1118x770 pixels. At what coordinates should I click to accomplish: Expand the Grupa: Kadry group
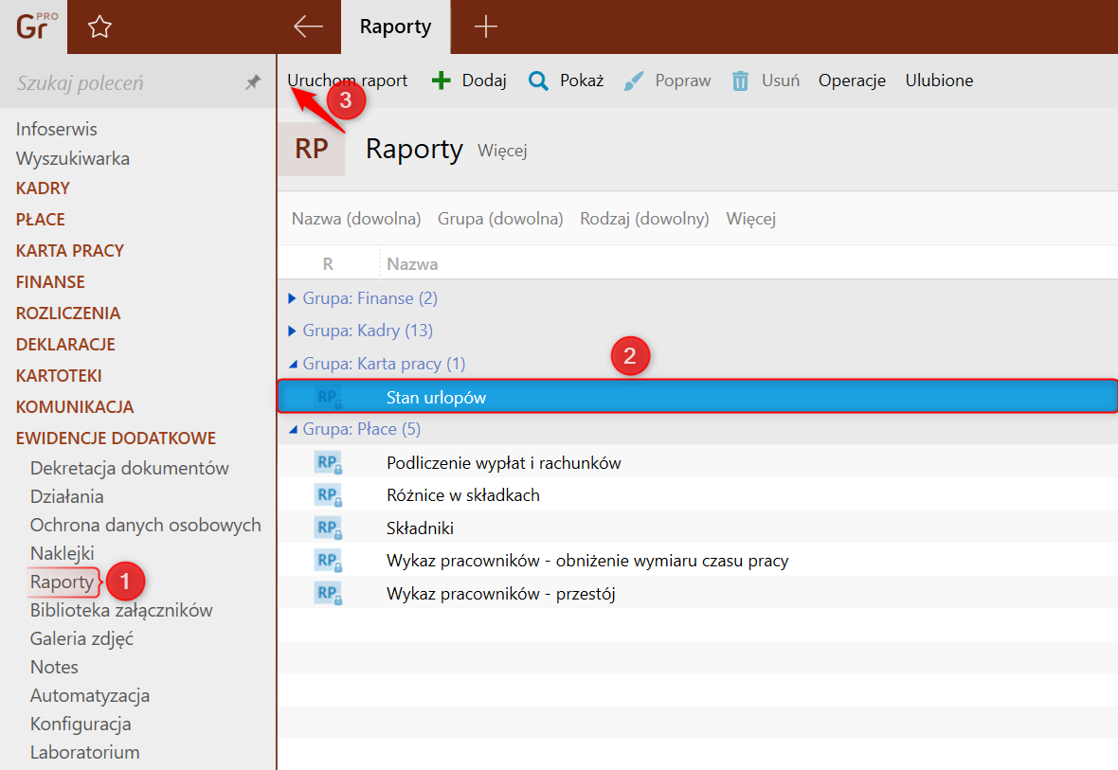click(x=292, y=331)
